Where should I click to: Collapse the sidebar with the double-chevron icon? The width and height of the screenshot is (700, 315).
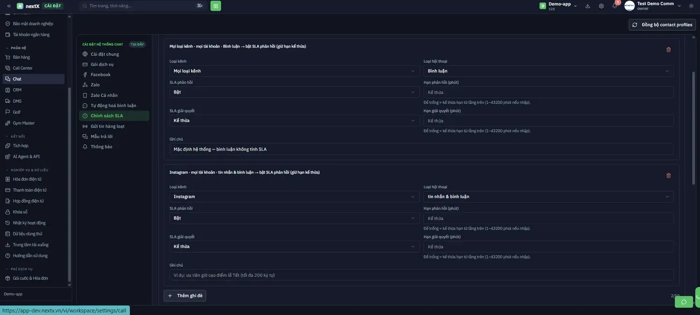(x=9, y=6)
